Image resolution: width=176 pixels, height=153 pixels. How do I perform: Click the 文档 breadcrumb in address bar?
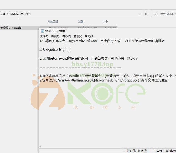(x=3, y=14)
